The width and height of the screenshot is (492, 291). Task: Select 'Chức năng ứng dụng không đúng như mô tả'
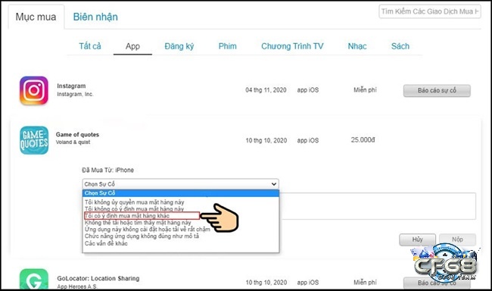tap(142, 236)
